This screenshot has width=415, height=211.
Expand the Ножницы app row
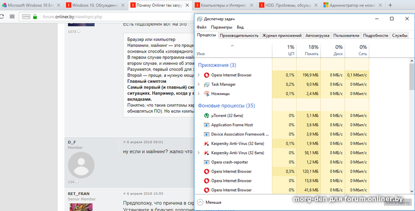[199, 94]
